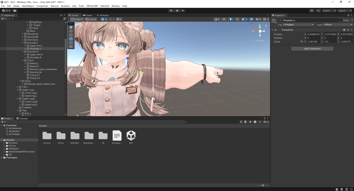
Task: Open Transform component three-dot menu
Action: (x=351, y=30)
